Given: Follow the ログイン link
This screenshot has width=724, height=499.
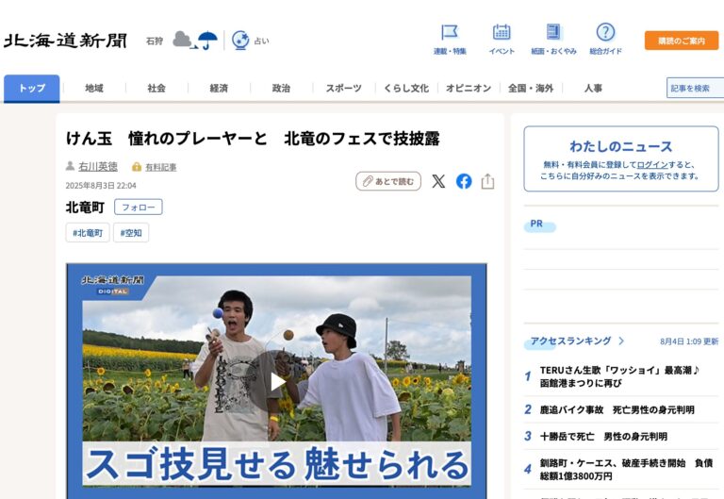Looking at the screenshot, I should (x=651, y=164).
